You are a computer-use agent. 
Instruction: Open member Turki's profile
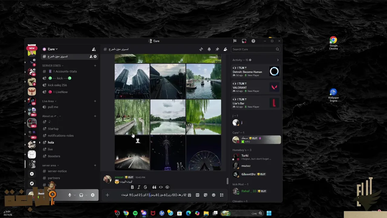(256, 157)
